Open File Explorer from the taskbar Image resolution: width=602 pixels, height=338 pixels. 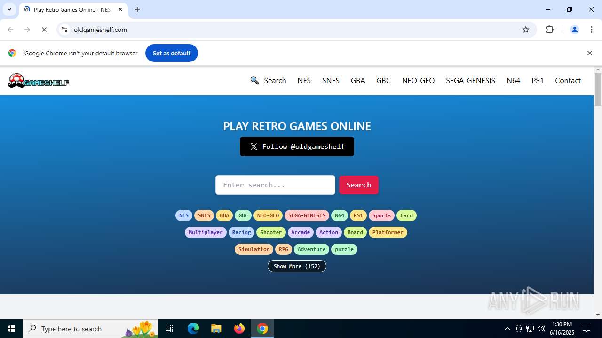tap(216, 329)
